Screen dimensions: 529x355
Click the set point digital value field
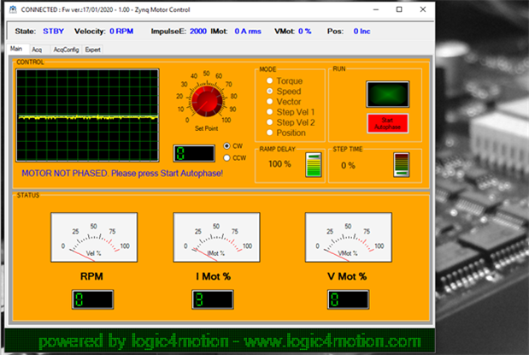194,153
